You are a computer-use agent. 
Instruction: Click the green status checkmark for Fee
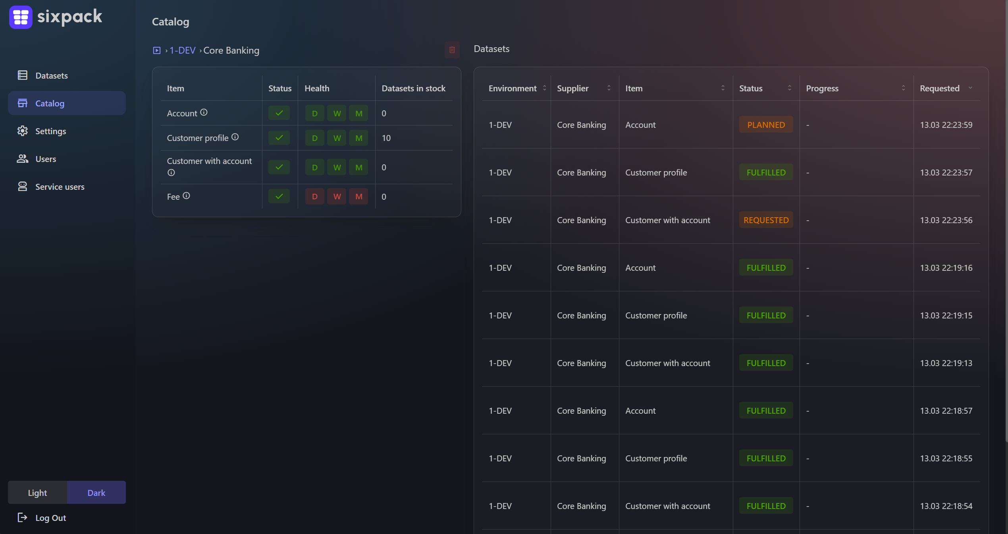click(x=279, y=197)
